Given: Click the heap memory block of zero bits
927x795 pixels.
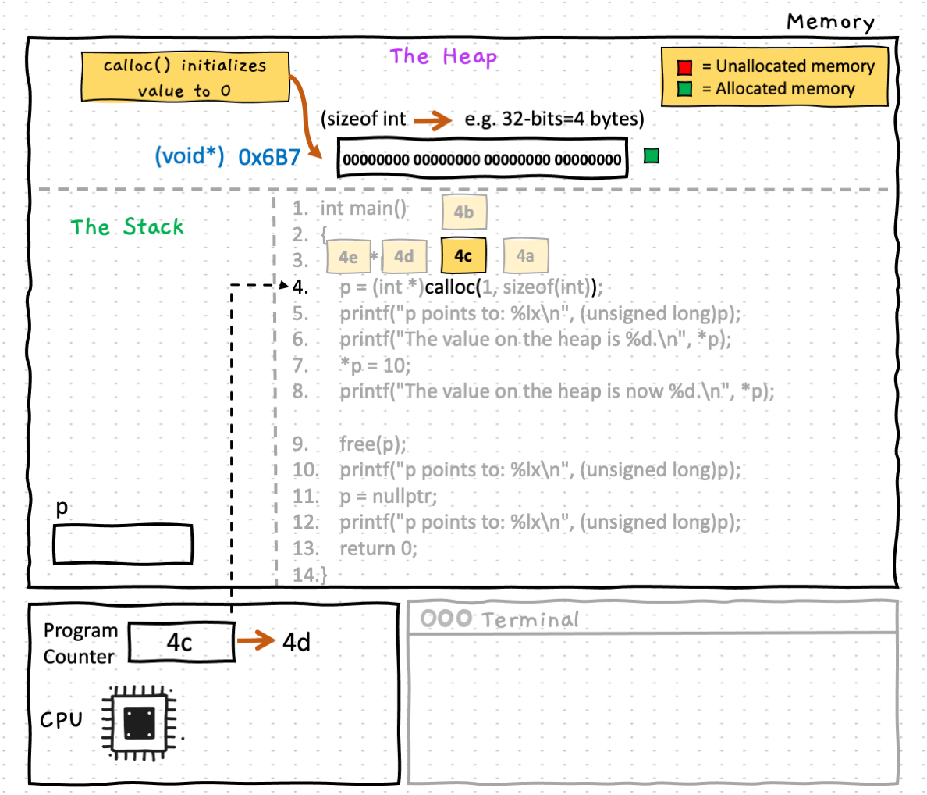Looking at the screenshot, I should point(482,158).
